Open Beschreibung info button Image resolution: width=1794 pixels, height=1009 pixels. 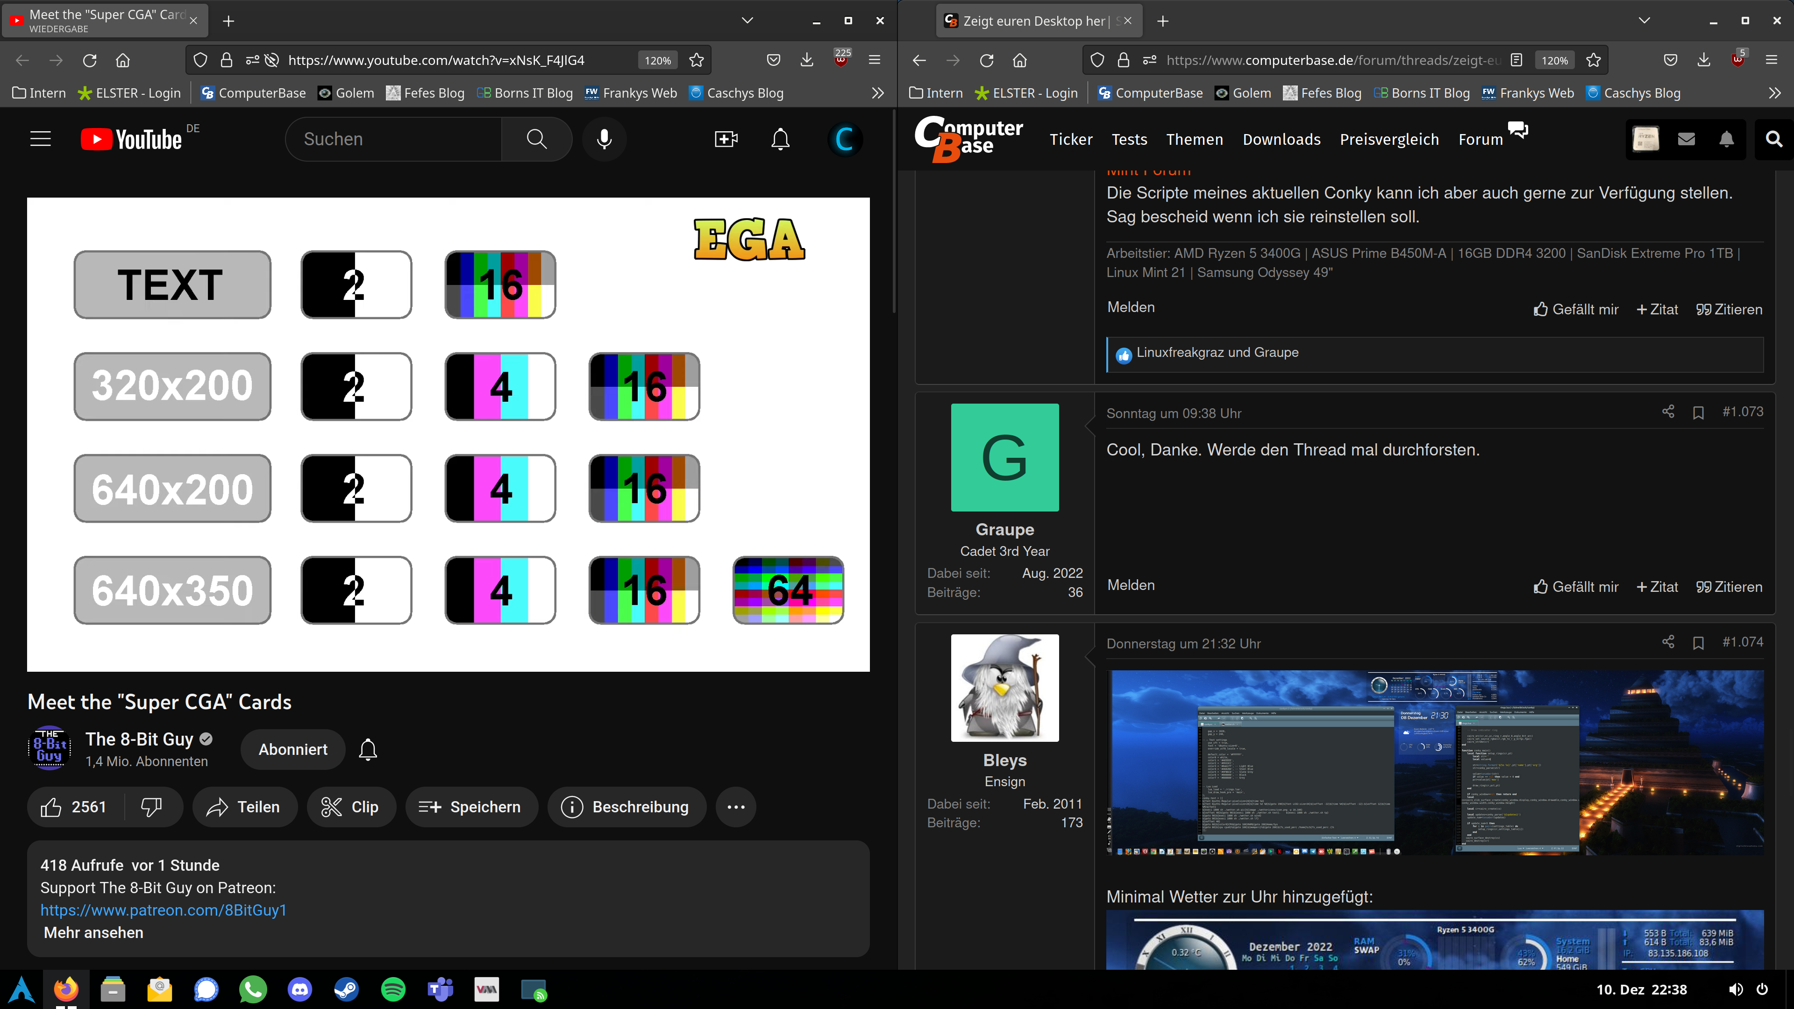point(626,807)
